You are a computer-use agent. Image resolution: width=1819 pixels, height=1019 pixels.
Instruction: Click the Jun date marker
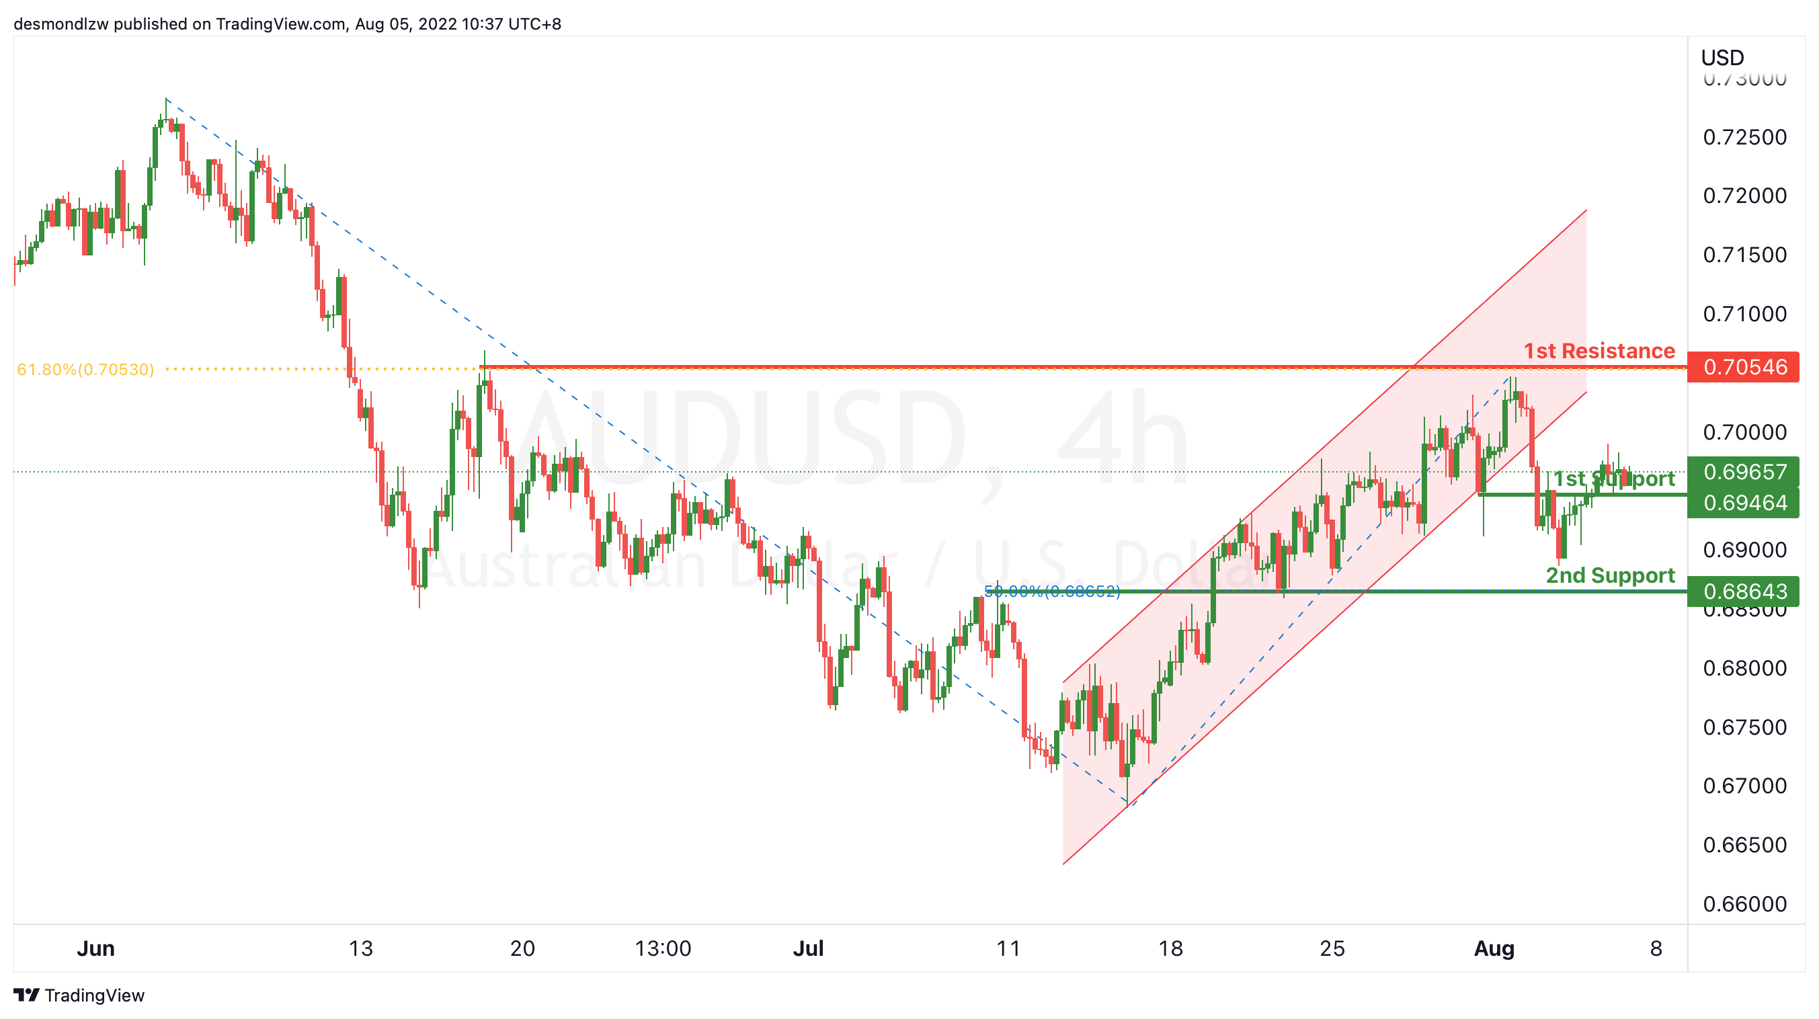point(95,948)
